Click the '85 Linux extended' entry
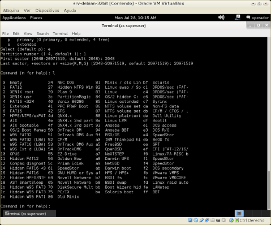The image size is (271, 225). (x=117, y=102)
